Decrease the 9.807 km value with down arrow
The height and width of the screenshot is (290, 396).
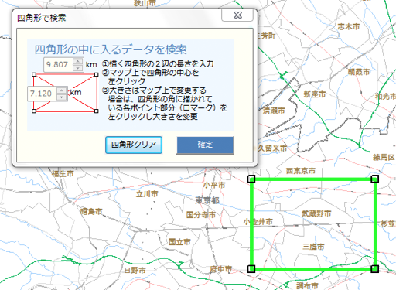[x=78, y=68]
